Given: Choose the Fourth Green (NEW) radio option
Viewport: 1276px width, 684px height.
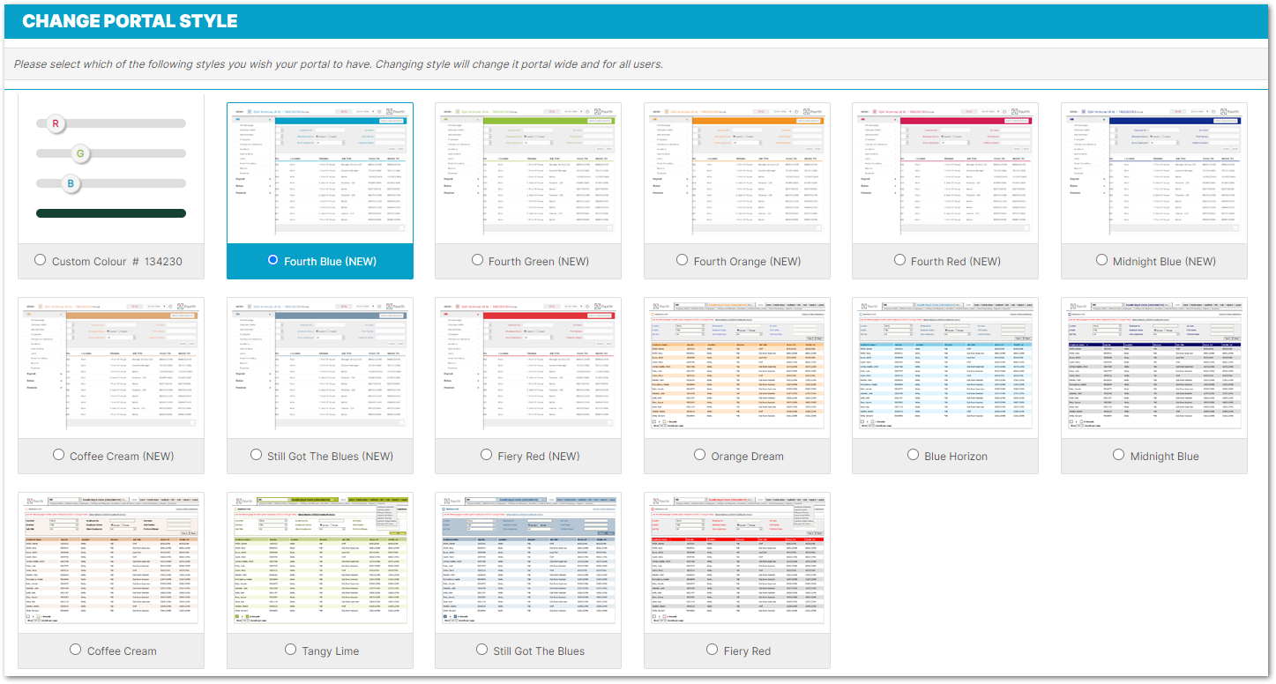Looking at the screenshot, I should pos(477,261).
